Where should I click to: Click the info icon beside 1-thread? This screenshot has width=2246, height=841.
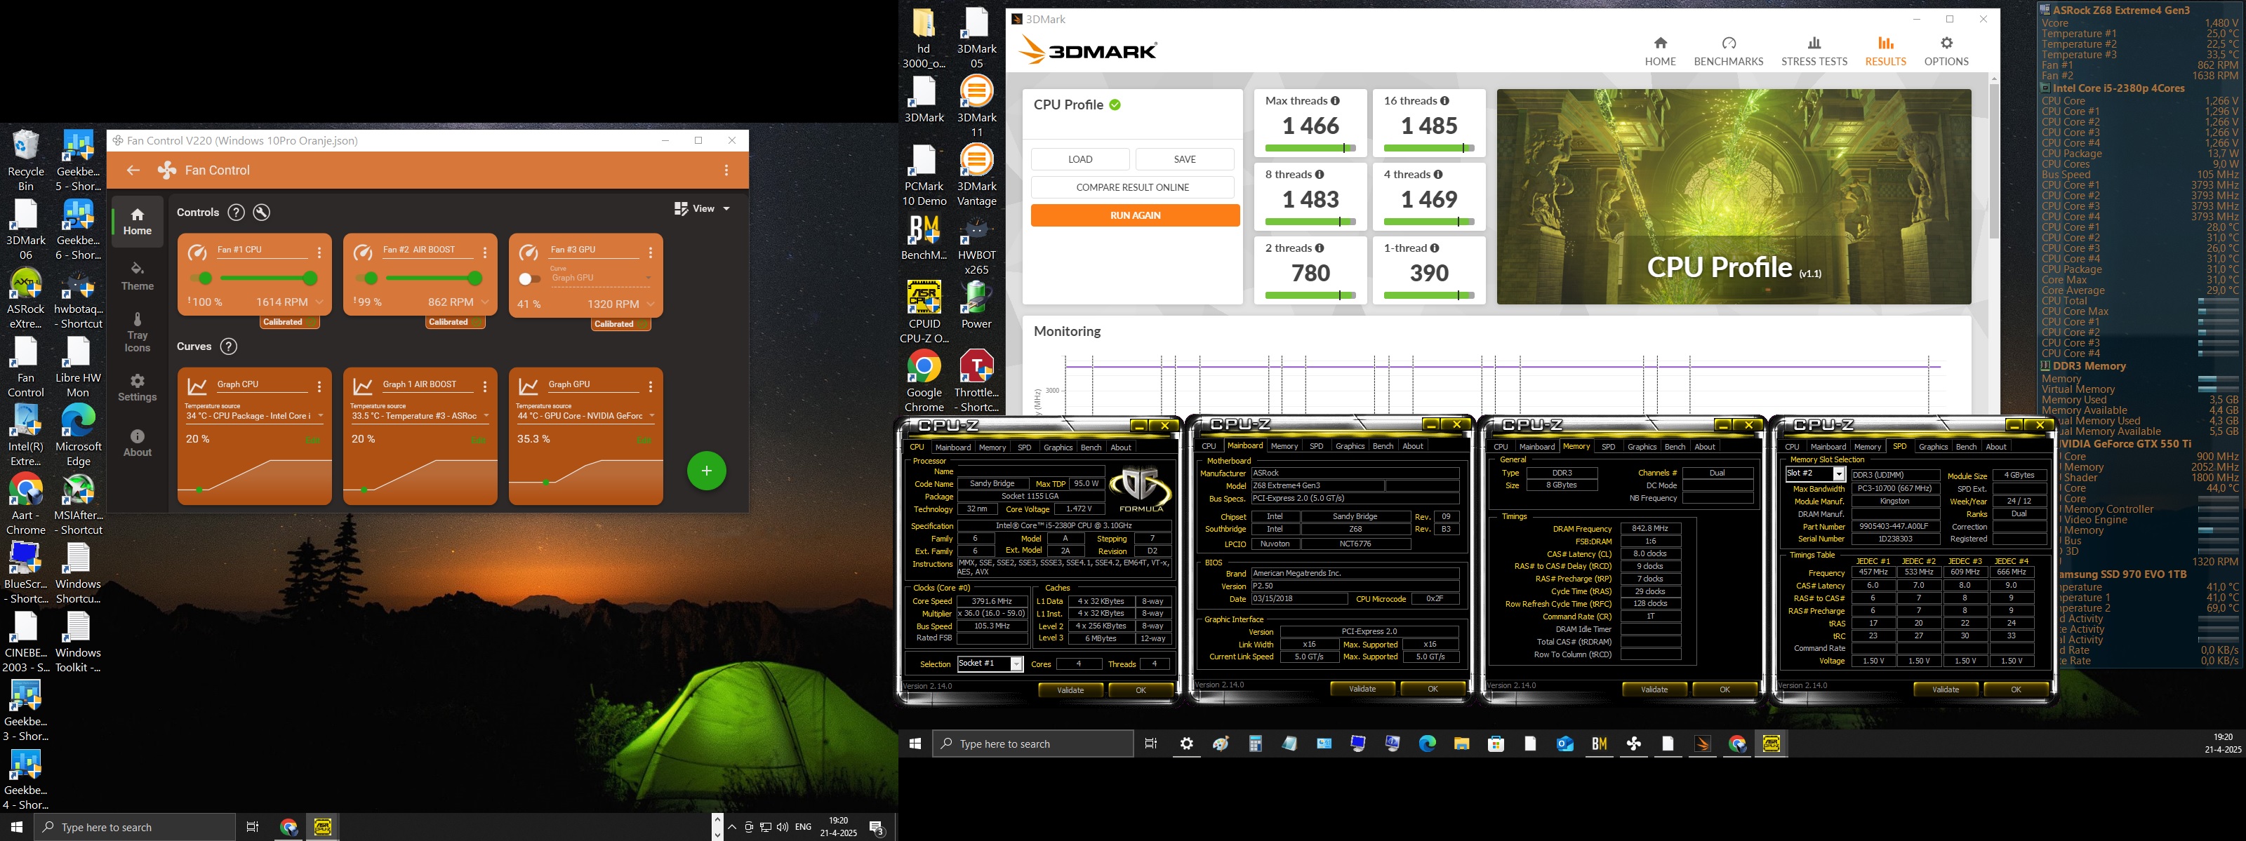coord(1434,248)
